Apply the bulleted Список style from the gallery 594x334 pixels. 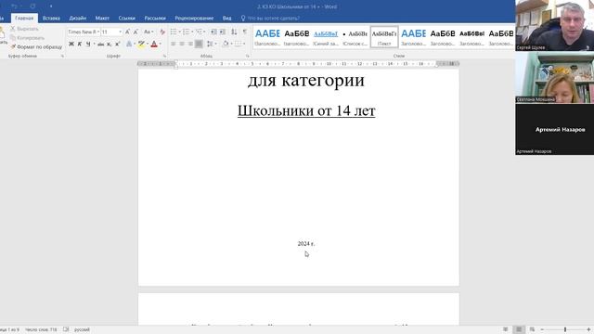pos(355,37)
